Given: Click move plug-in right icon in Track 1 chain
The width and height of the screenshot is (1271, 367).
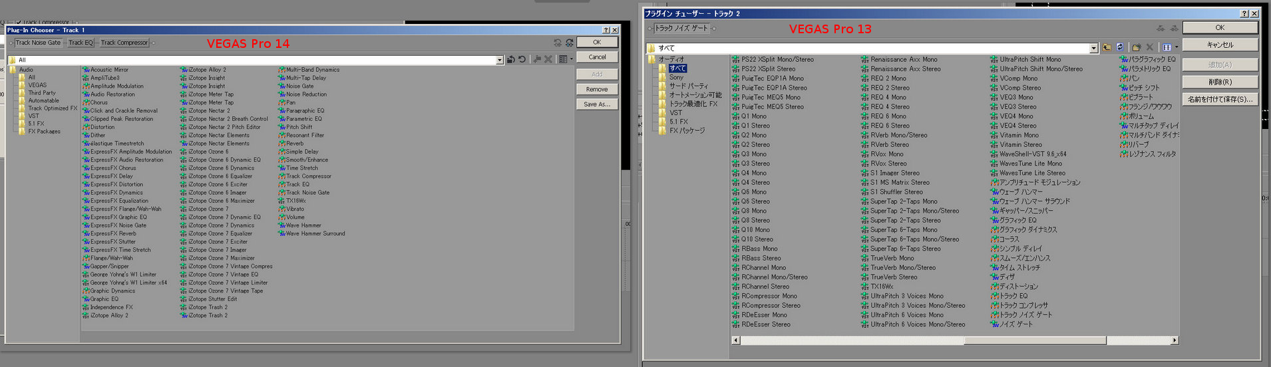Looking at the screenshot, I should [570, 43].
